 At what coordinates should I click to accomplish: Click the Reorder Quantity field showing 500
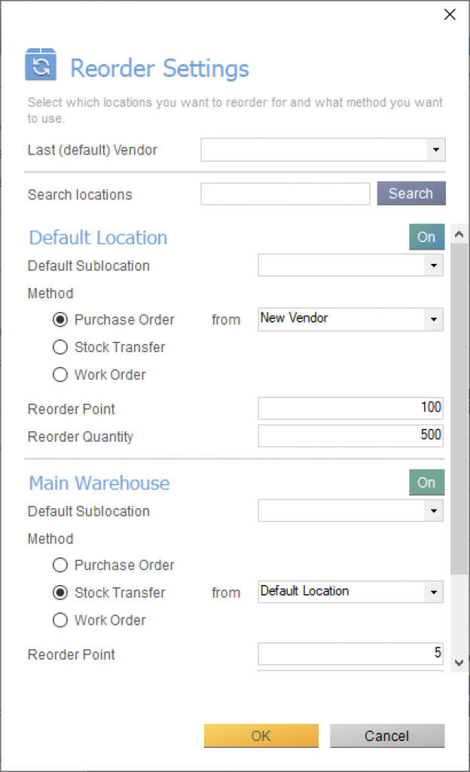tap(350, 436)
